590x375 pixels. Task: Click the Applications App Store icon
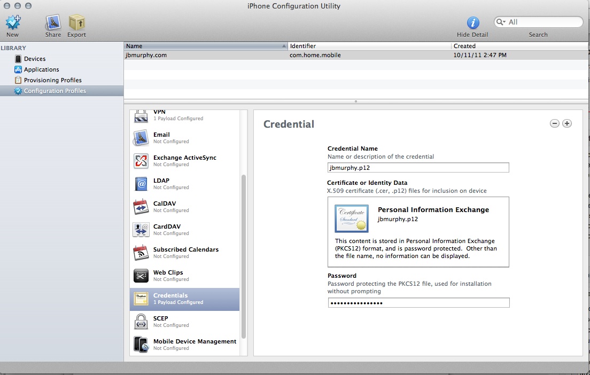click(18, 69)
